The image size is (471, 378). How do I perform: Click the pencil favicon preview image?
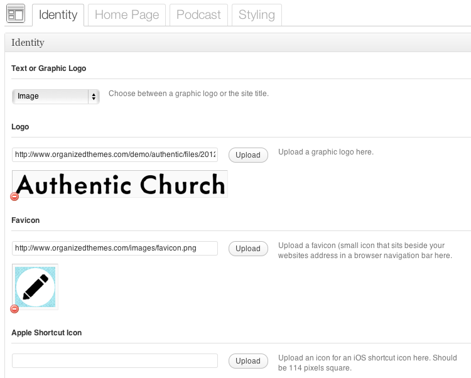coord(35,286)
